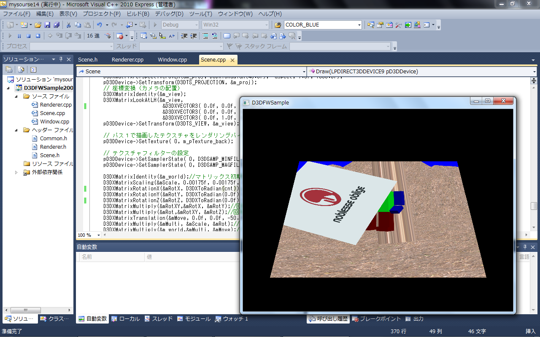Click the code editor vertical scrollbar thumb
The height and width of the screenshot is (337, 540).
tap(534, 206)
